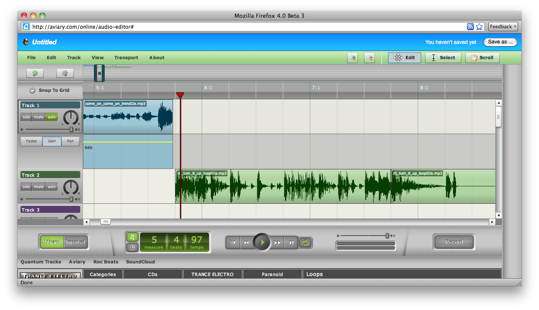Click the remove track icon in toolbar

coord(369,57)
